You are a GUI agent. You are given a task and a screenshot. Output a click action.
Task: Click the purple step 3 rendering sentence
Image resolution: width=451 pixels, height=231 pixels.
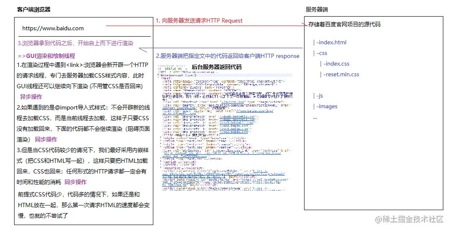[75, 43]
